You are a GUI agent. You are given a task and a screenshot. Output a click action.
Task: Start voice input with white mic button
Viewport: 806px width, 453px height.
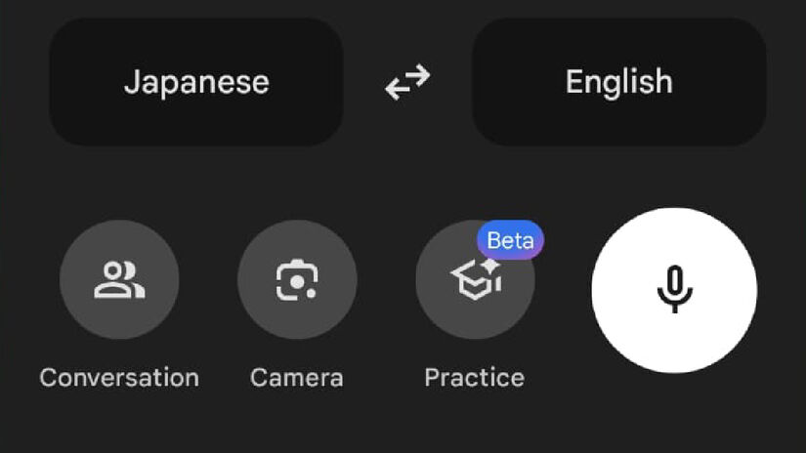point(674,290)
